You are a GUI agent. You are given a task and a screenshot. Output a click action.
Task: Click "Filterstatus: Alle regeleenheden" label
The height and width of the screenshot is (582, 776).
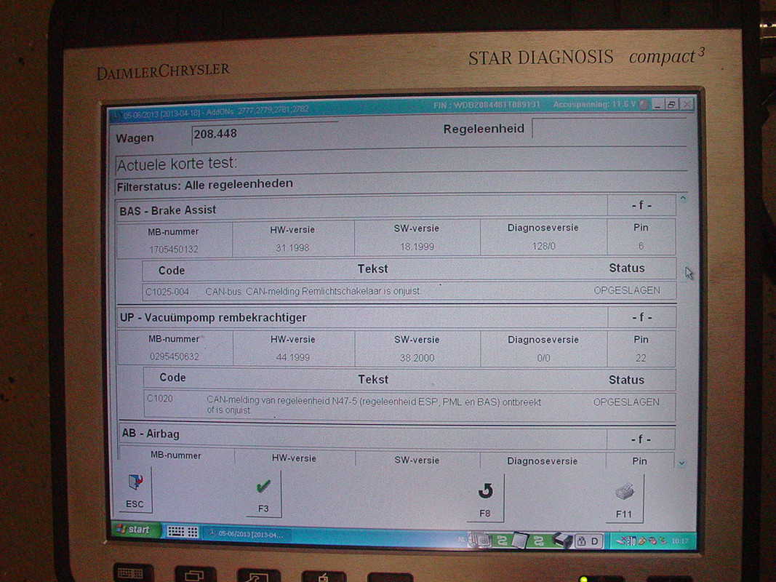tap(205, 185)
